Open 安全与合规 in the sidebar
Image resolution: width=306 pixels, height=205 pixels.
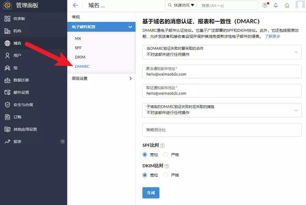coord(23,105)
